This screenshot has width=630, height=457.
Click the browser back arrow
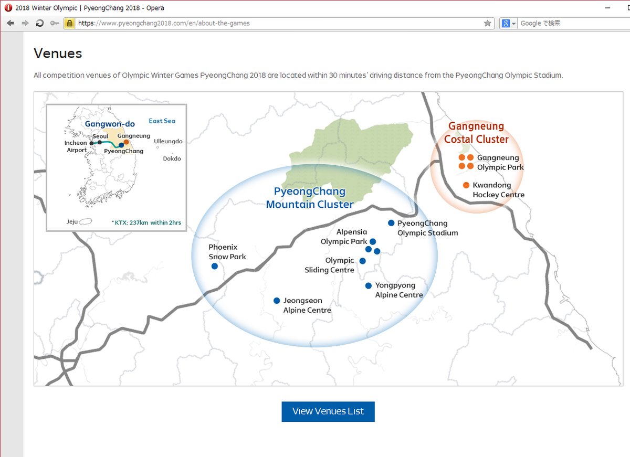[x=10, y=23]
